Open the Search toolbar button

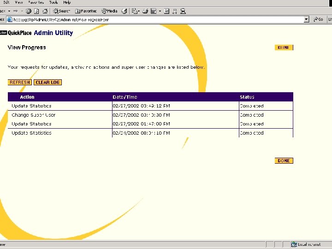(61, 11)
